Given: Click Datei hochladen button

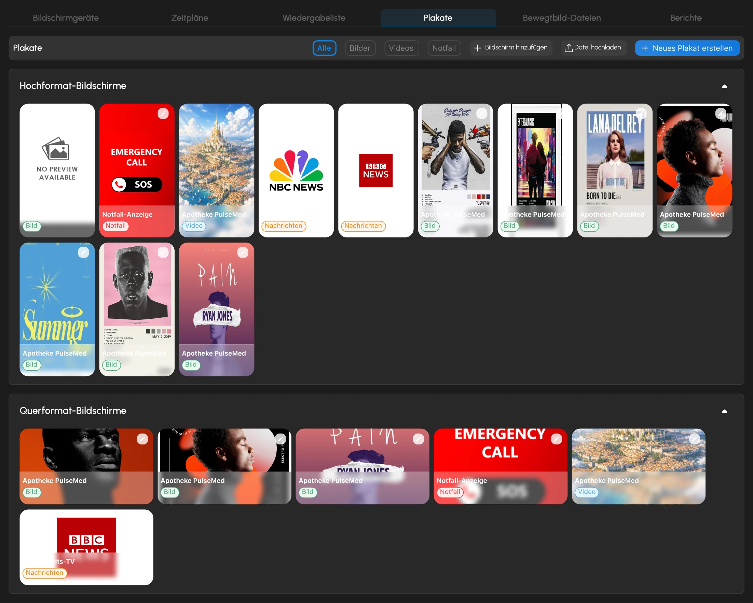Looking at the screenshot, I should [x=593, y=48].
